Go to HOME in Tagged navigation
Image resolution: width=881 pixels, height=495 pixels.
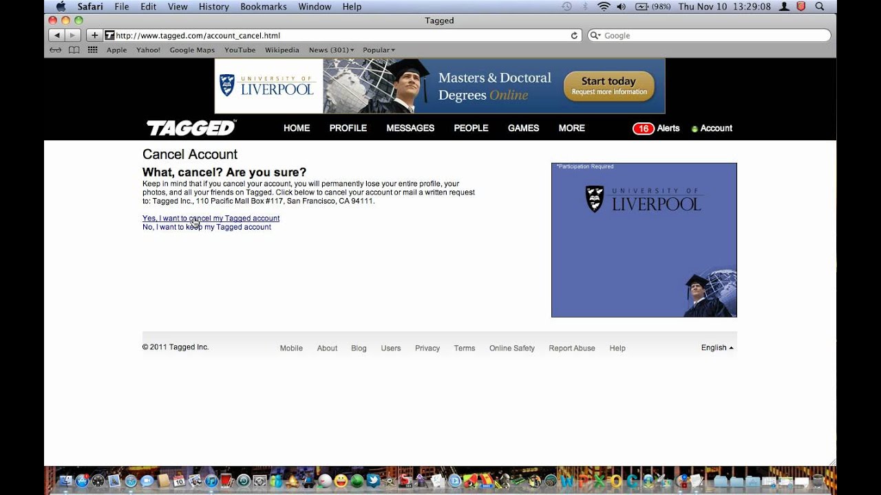297,129
